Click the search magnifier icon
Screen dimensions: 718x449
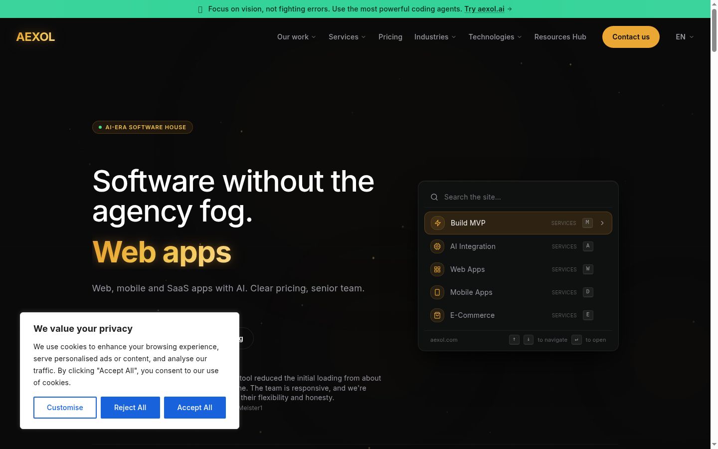(x=434, y=197)
